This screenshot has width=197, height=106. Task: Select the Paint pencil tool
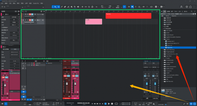point(62,7)
